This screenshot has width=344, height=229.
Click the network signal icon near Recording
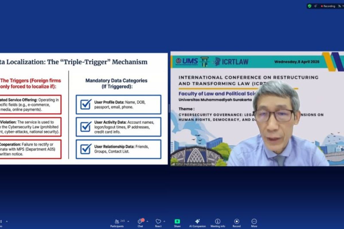pos(340,6)
